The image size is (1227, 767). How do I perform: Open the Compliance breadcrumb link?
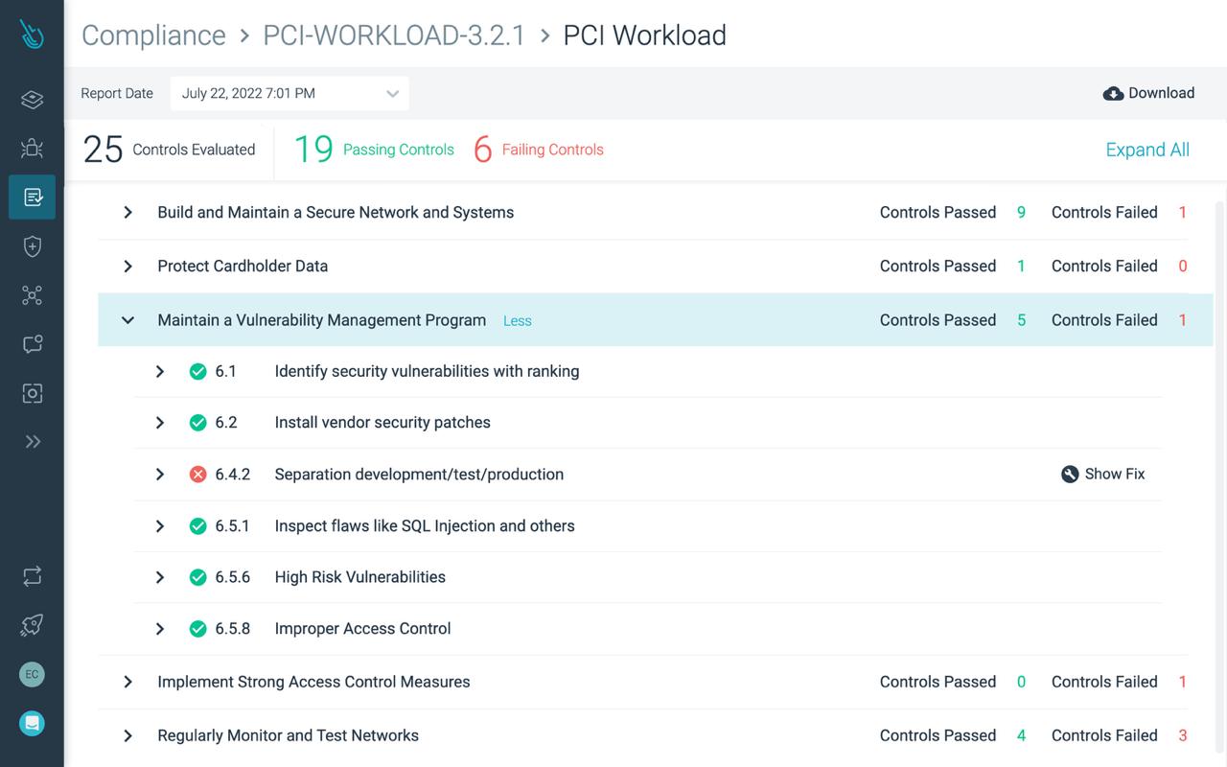pos(153,35)
